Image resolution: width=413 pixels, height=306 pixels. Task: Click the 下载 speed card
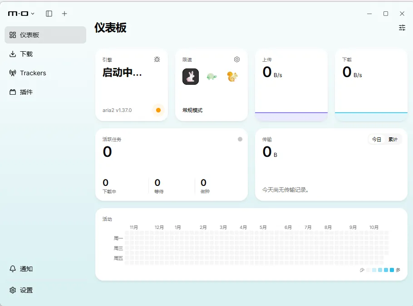(371, 85)
